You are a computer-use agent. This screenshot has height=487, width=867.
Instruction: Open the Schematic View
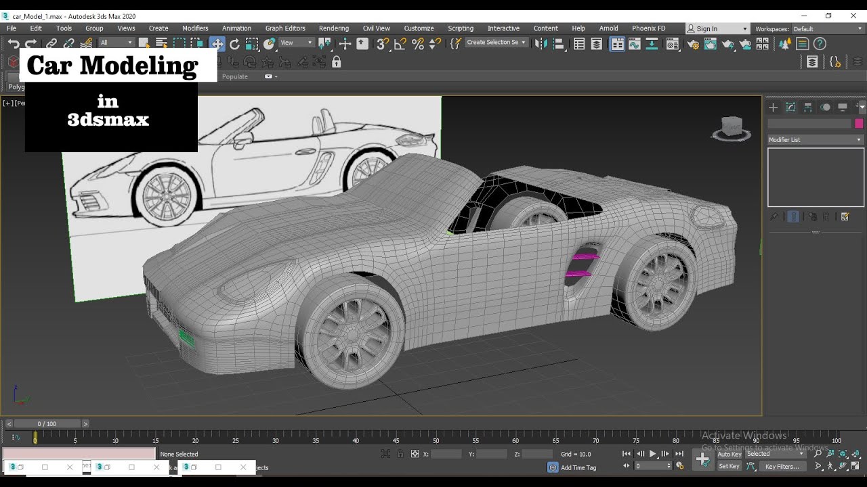pyautogui.click(x=652, y=44)
